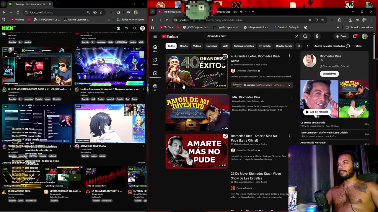378x212 pixels.
Task: Open Kick search magnifier
Action: (135, 28)
